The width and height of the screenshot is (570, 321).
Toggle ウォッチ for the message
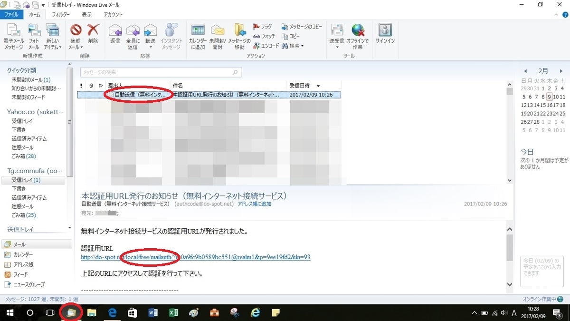click(264, 36)
